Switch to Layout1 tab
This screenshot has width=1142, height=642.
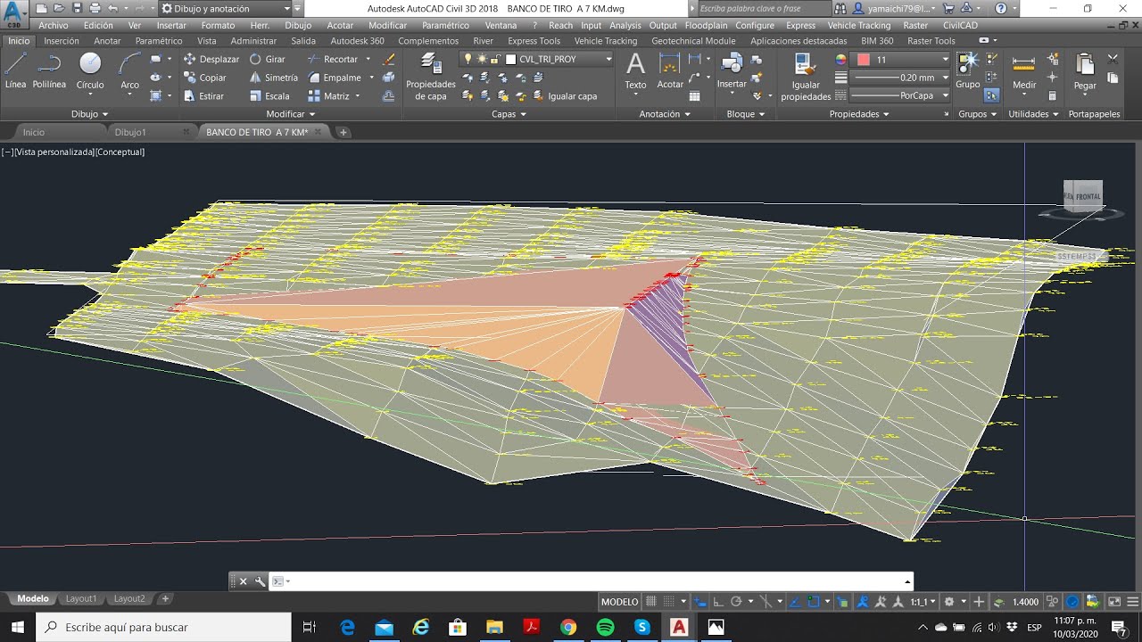(81, 599)
